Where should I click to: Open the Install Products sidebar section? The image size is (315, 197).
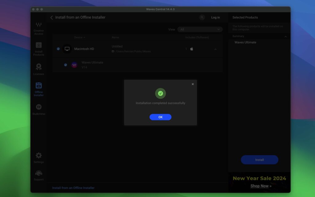click(x=39, y=46)
